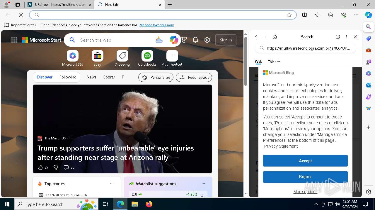Open Copilot icon in search box
375x210 pixels.
[174, 40]
